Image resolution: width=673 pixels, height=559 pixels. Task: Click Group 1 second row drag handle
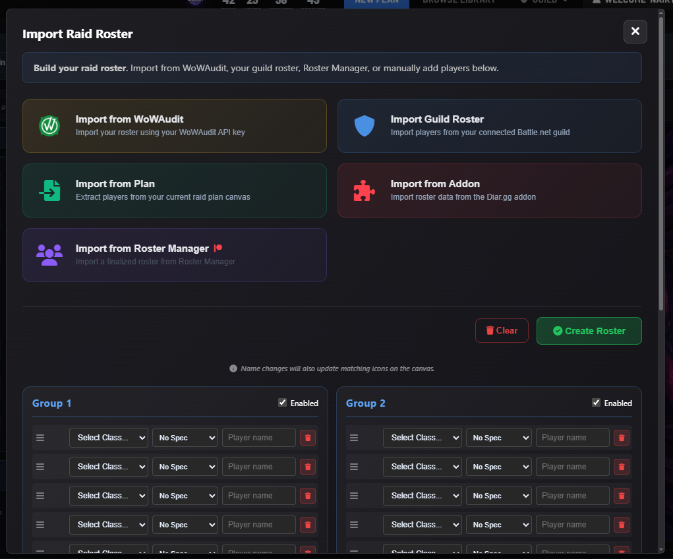[x=40, y=467]
